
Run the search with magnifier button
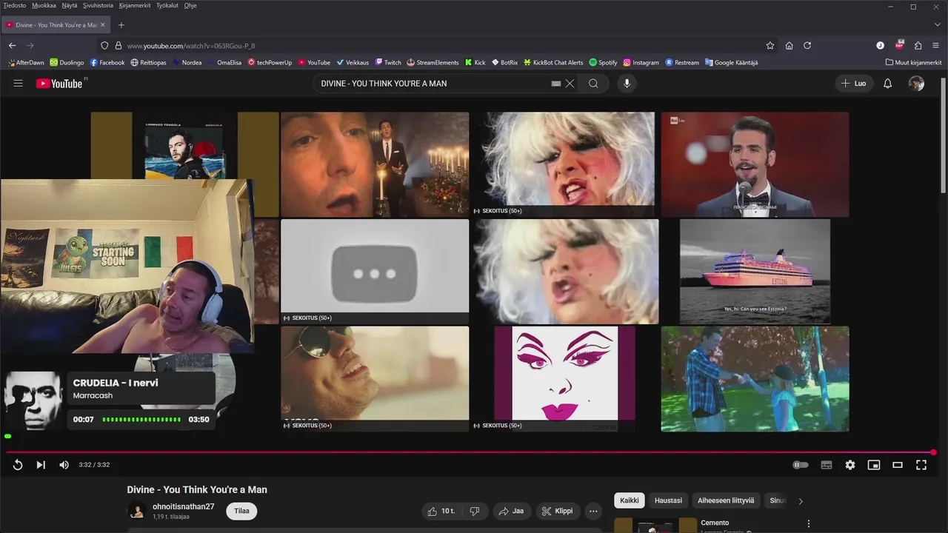(x=593, y=84)
